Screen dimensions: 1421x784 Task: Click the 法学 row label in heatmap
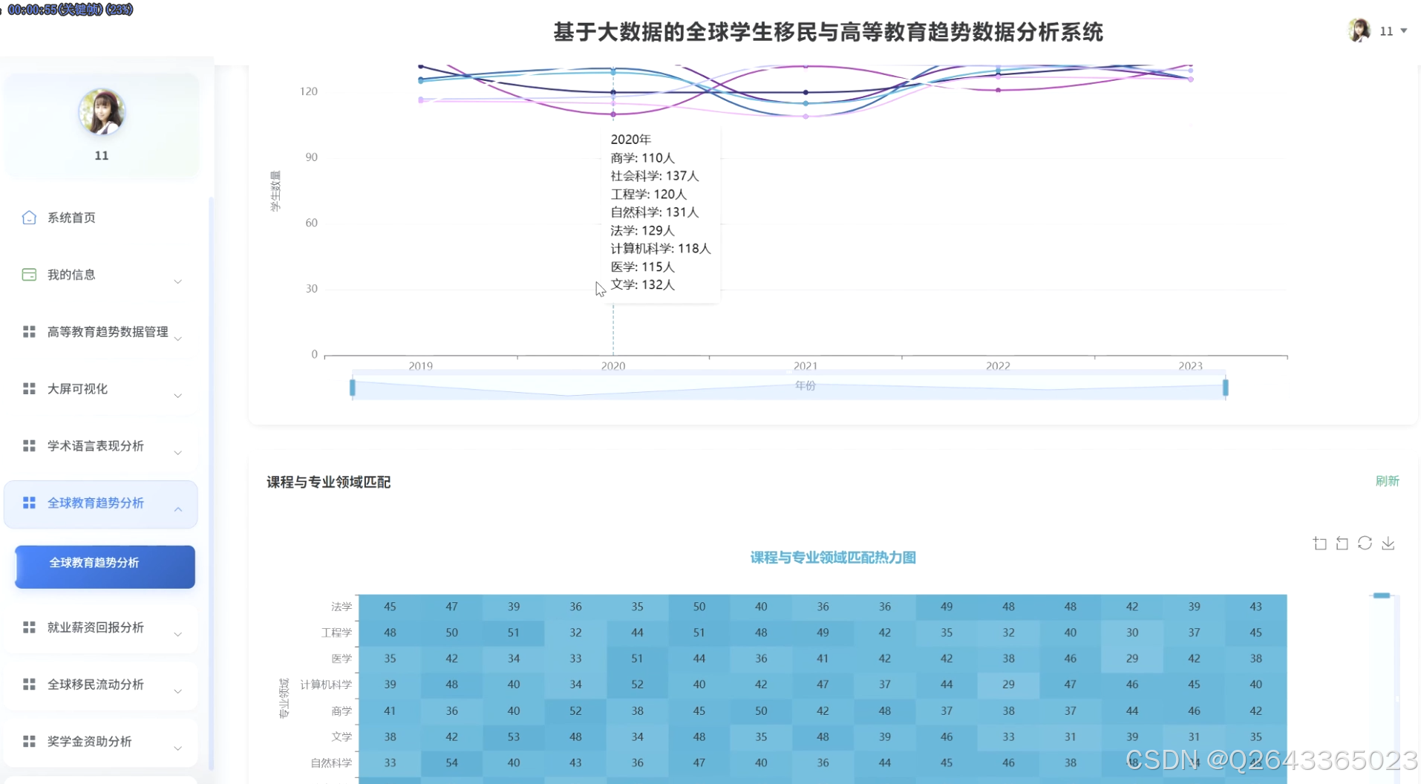tap(342, 607)
